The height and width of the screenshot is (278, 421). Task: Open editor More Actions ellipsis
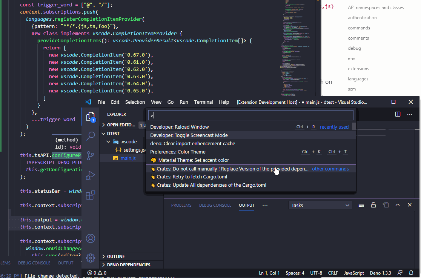pos(409,114)
